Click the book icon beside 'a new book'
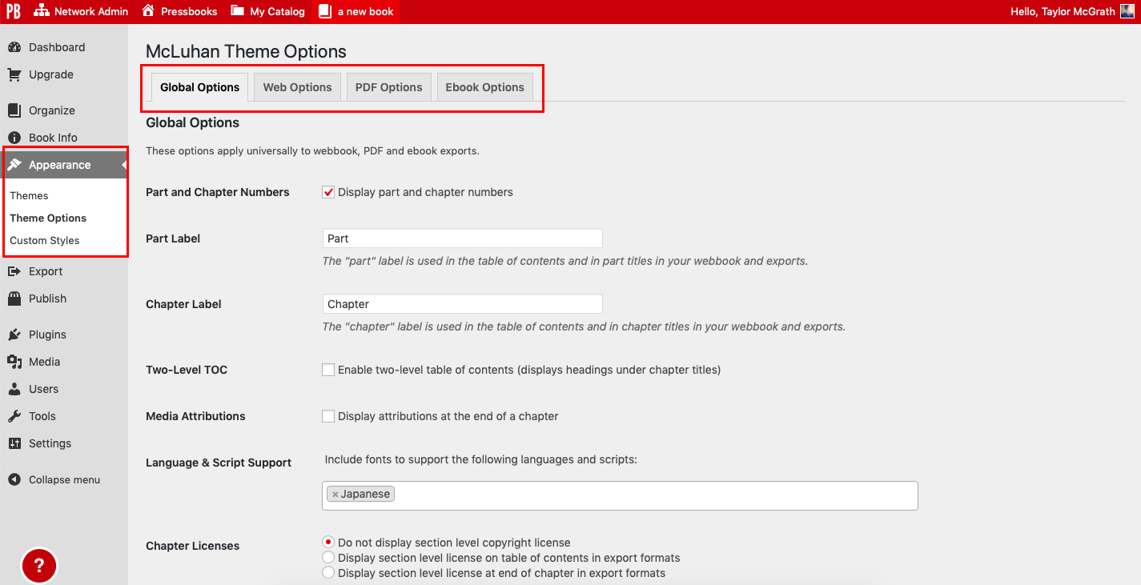The image size is (1141, 585). click(324, 11)
